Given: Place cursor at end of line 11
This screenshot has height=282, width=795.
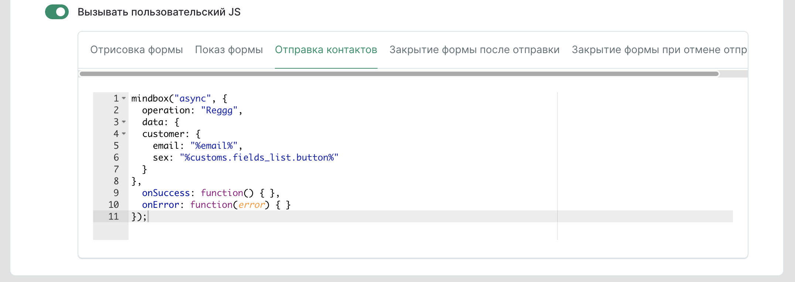Looking at the screenshot, I should 148,217.
